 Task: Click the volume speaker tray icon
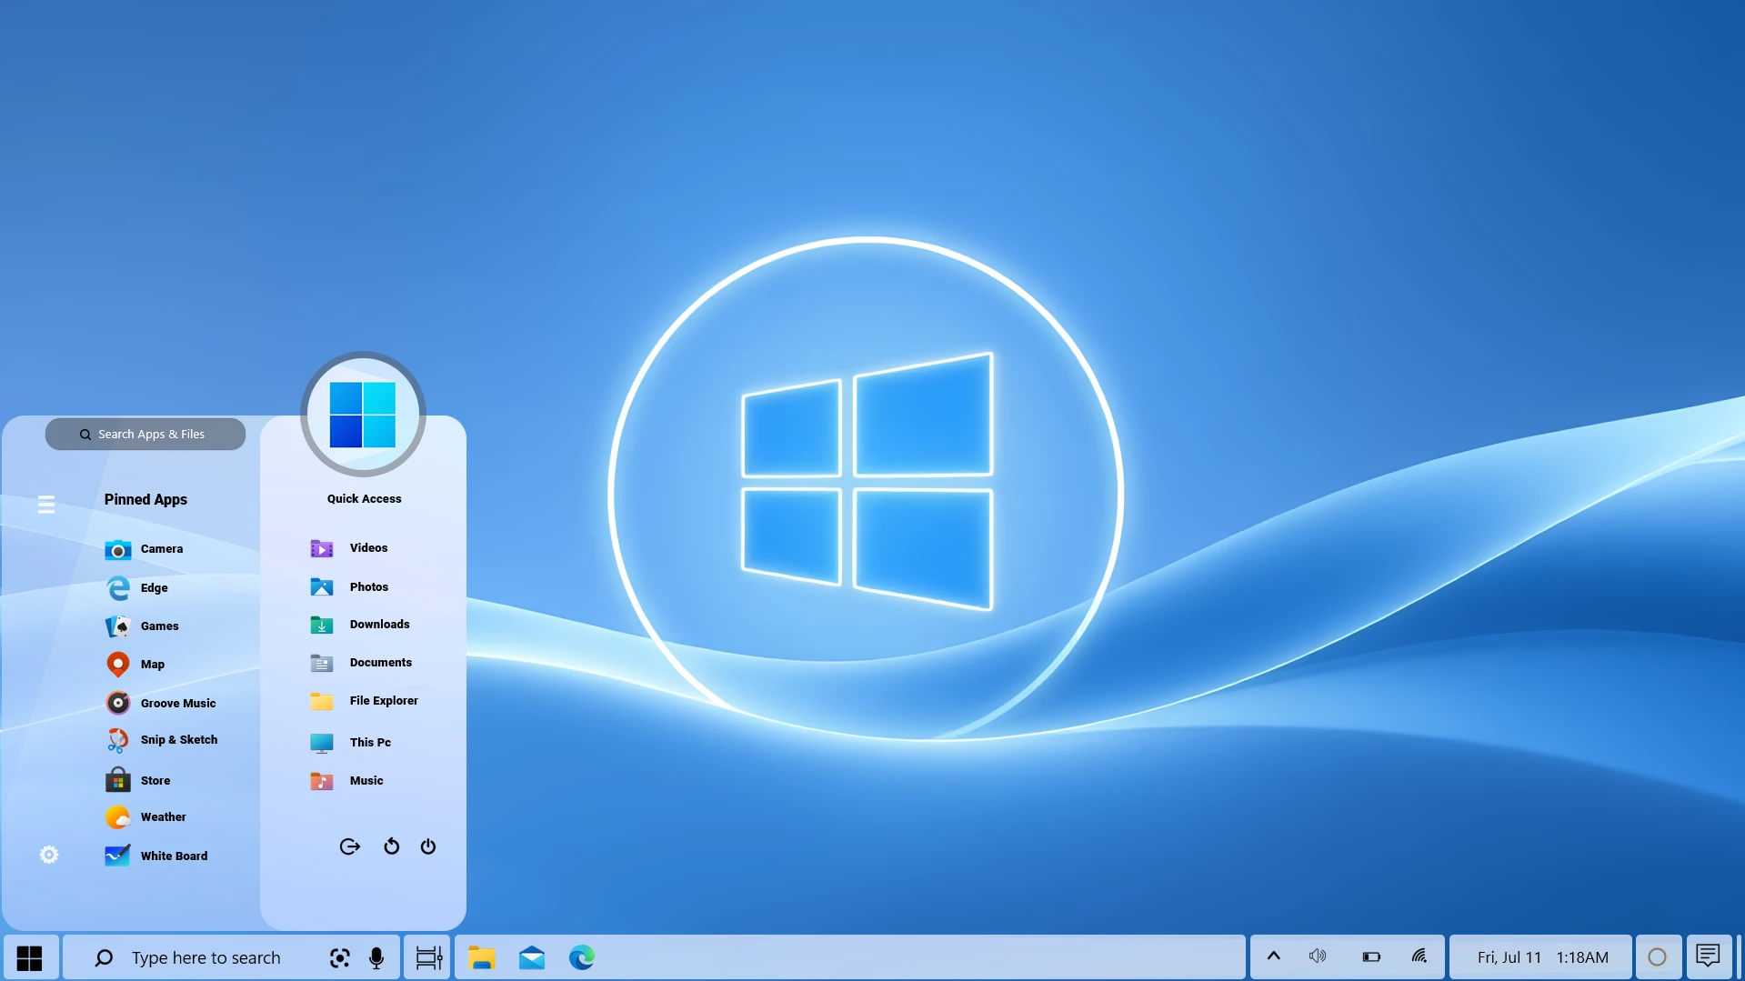pos(1318,956)
